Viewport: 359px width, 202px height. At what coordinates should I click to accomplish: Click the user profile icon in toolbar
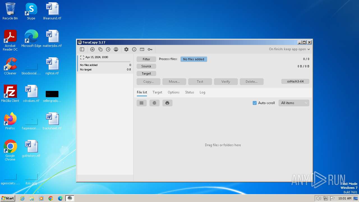point(116,49)
